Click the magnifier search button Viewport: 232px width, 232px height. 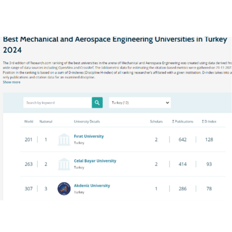pyautogui.click(x=97, y=102)
